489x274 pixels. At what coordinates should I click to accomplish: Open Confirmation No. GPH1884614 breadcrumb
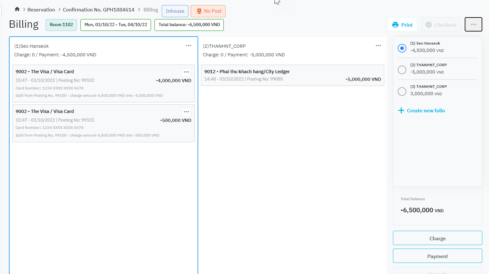[98, 10]
